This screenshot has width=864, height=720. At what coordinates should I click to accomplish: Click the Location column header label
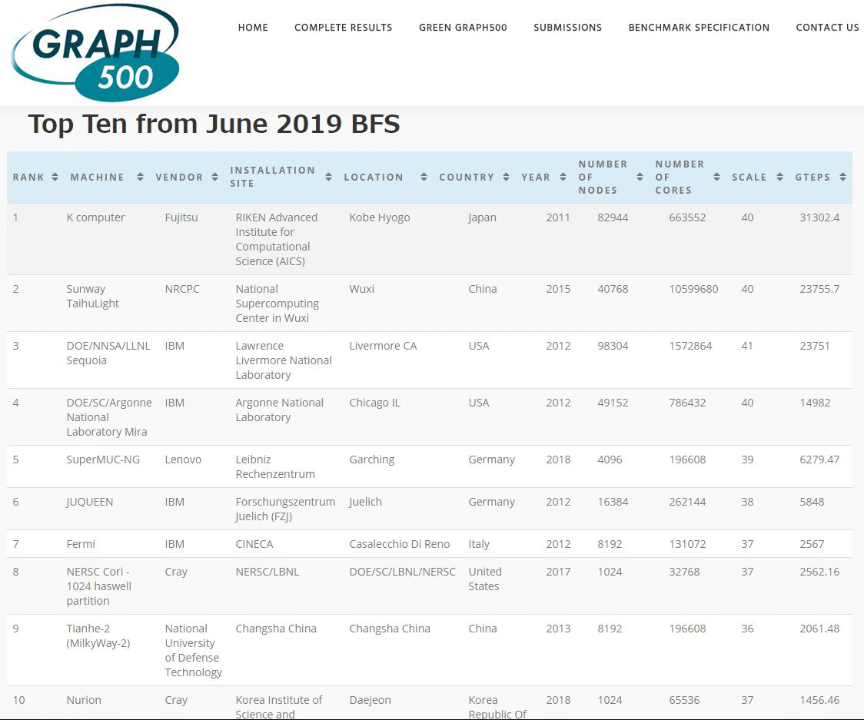[x=374, y=177]
